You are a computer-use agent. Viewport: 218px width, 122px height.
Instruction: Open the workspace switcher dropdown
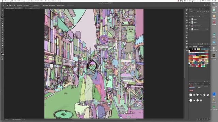click(208, 5)
